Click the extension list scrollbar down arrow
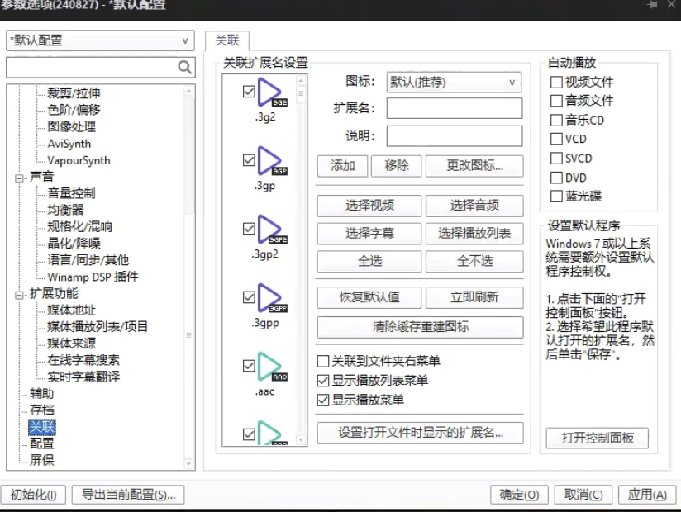The height and width of the screenshot is (512, 681). pyautogui.click(x=301, y=440)
